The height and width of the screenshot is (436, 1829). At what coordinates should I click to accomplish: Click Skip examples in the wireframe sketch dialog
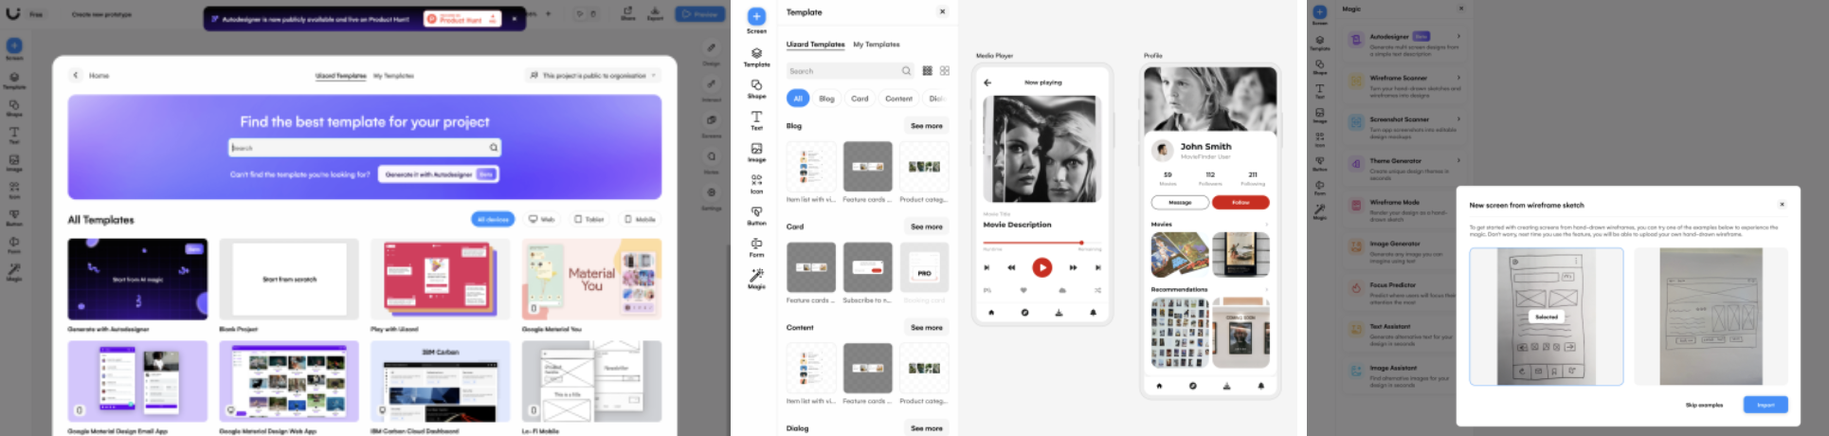point(1704,405)
